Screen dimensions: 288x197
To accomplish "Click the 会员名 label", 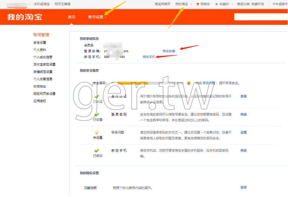I will click(x=89, y=45).
